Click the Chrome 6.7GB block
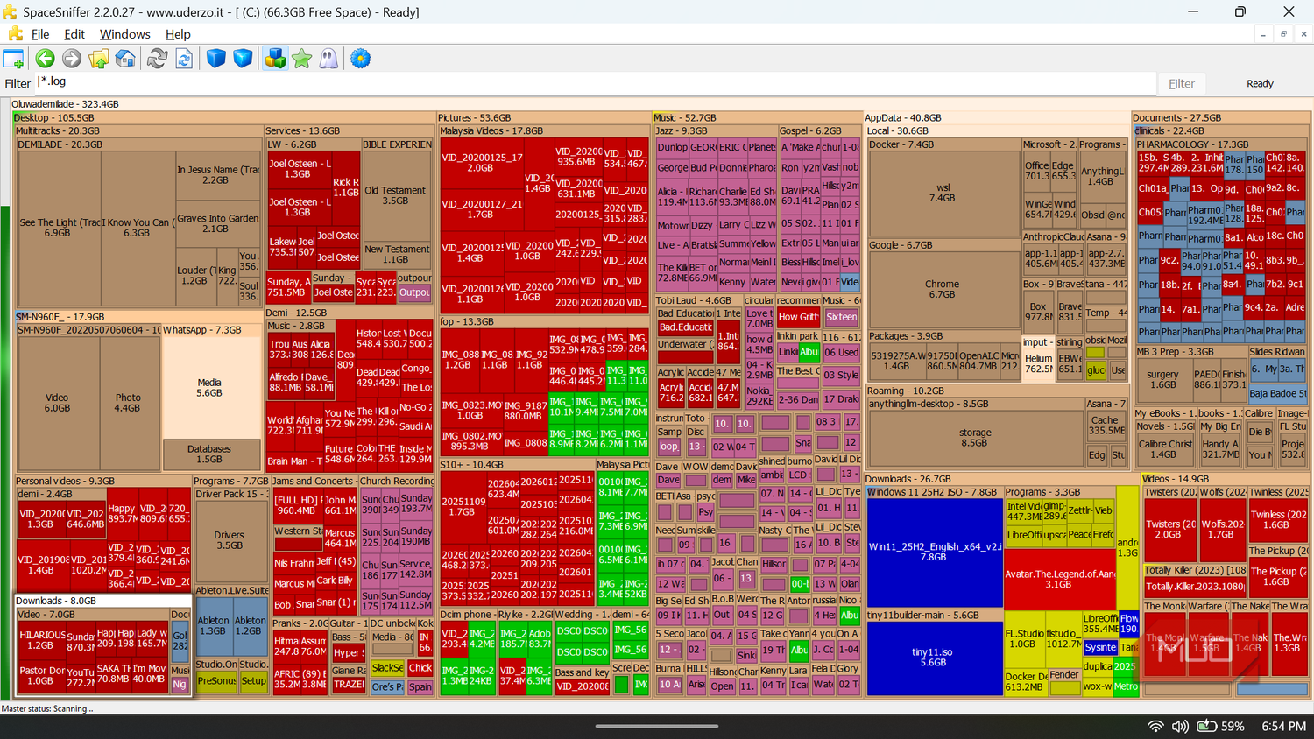 [943, 289]
